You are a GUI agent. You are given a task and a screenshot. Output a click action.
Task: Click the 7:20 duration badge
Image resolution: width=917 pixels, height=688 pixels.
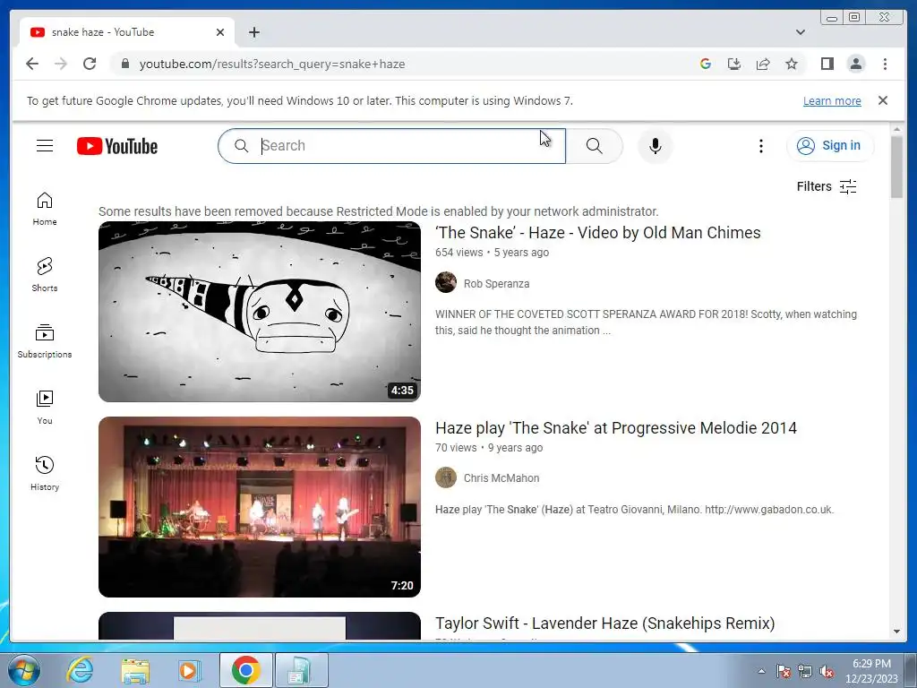tap(402, 586)
